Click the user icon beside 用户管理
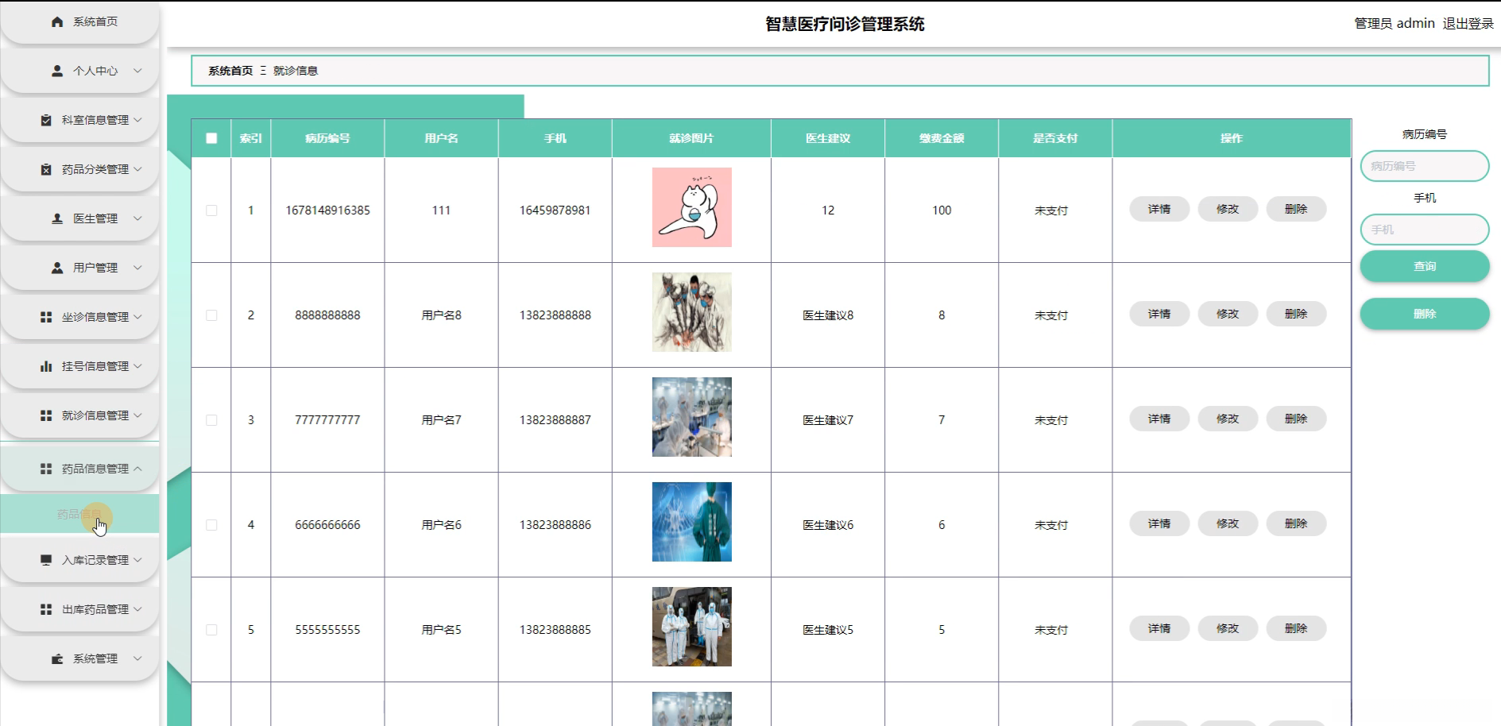Image resolution: width=1501 pixels, height=726 pixels. pyautogui.click(x=57, y=268)
